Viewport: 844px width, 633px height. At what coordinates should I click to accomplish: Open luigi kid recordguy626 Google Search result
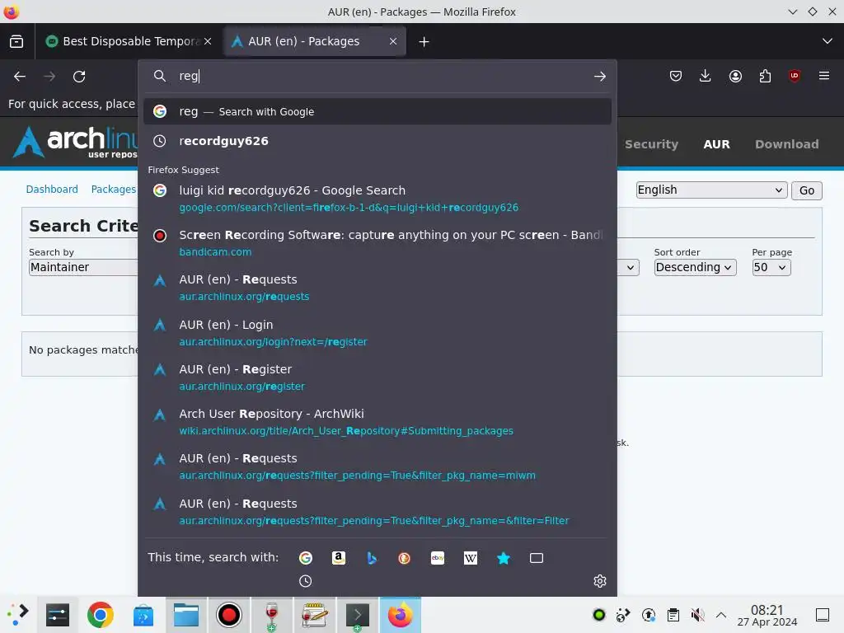click(x=377, y=199)
